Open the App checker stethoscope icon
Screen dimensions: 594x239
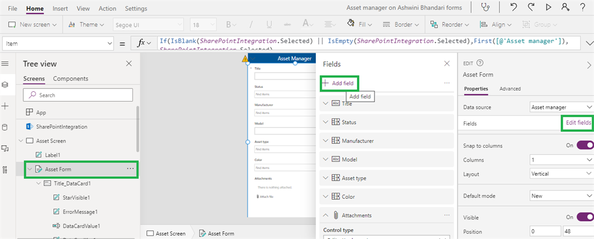485,7
